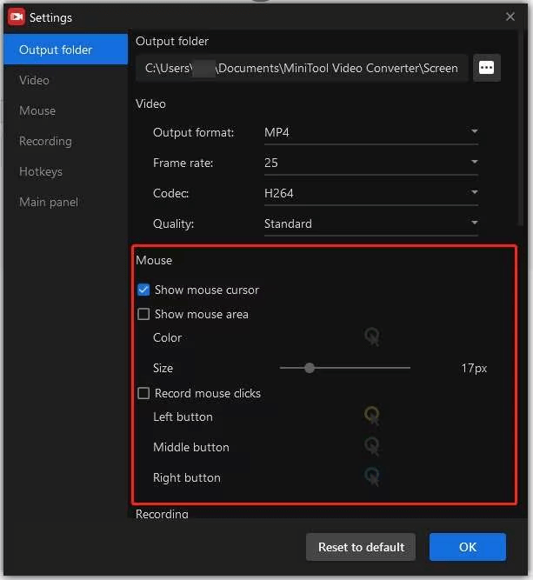
Task: Click the Video section heading
Action: [x=150, y=104]
